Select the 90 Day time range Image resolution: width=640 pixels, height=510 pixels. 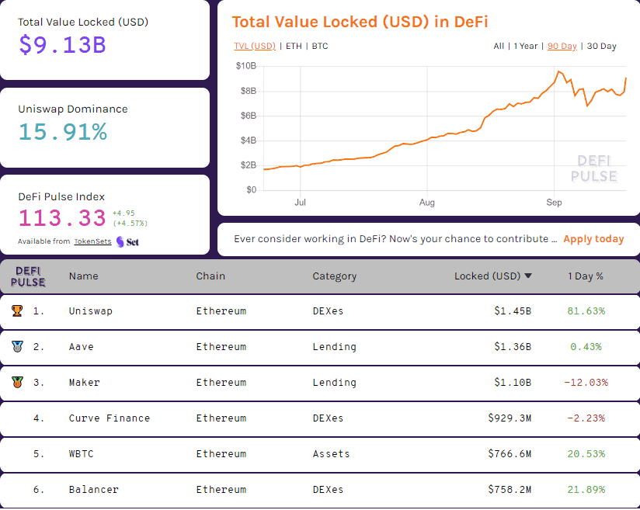pyautogui.click(x=562, y=47)
